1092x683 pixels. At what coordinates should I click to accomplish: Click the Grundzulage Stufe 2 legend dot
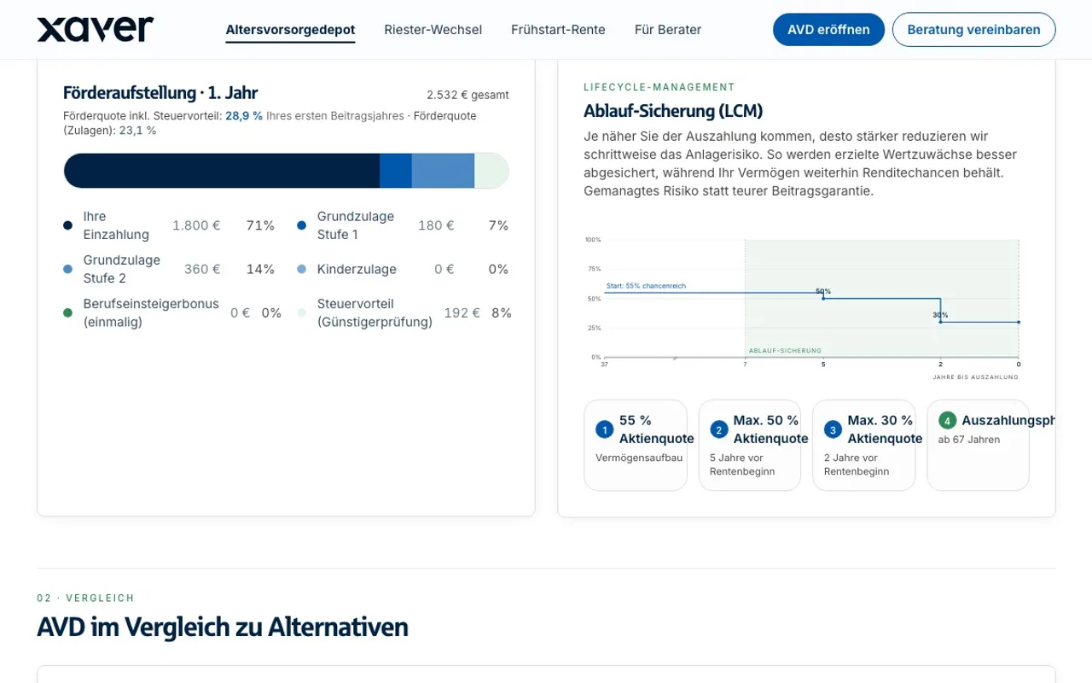[x=67, y=269]
